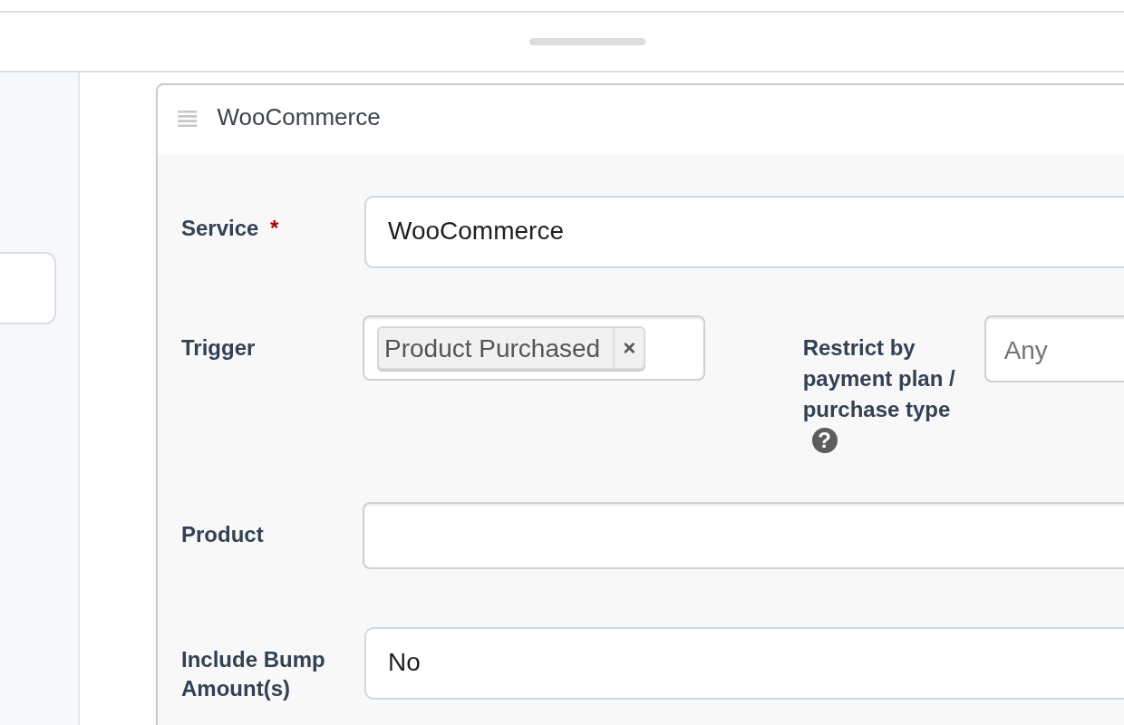The width and height of the screenshot is (1124, 725).
Task: Click the Product field label
Action: click(x=222, y=535)
